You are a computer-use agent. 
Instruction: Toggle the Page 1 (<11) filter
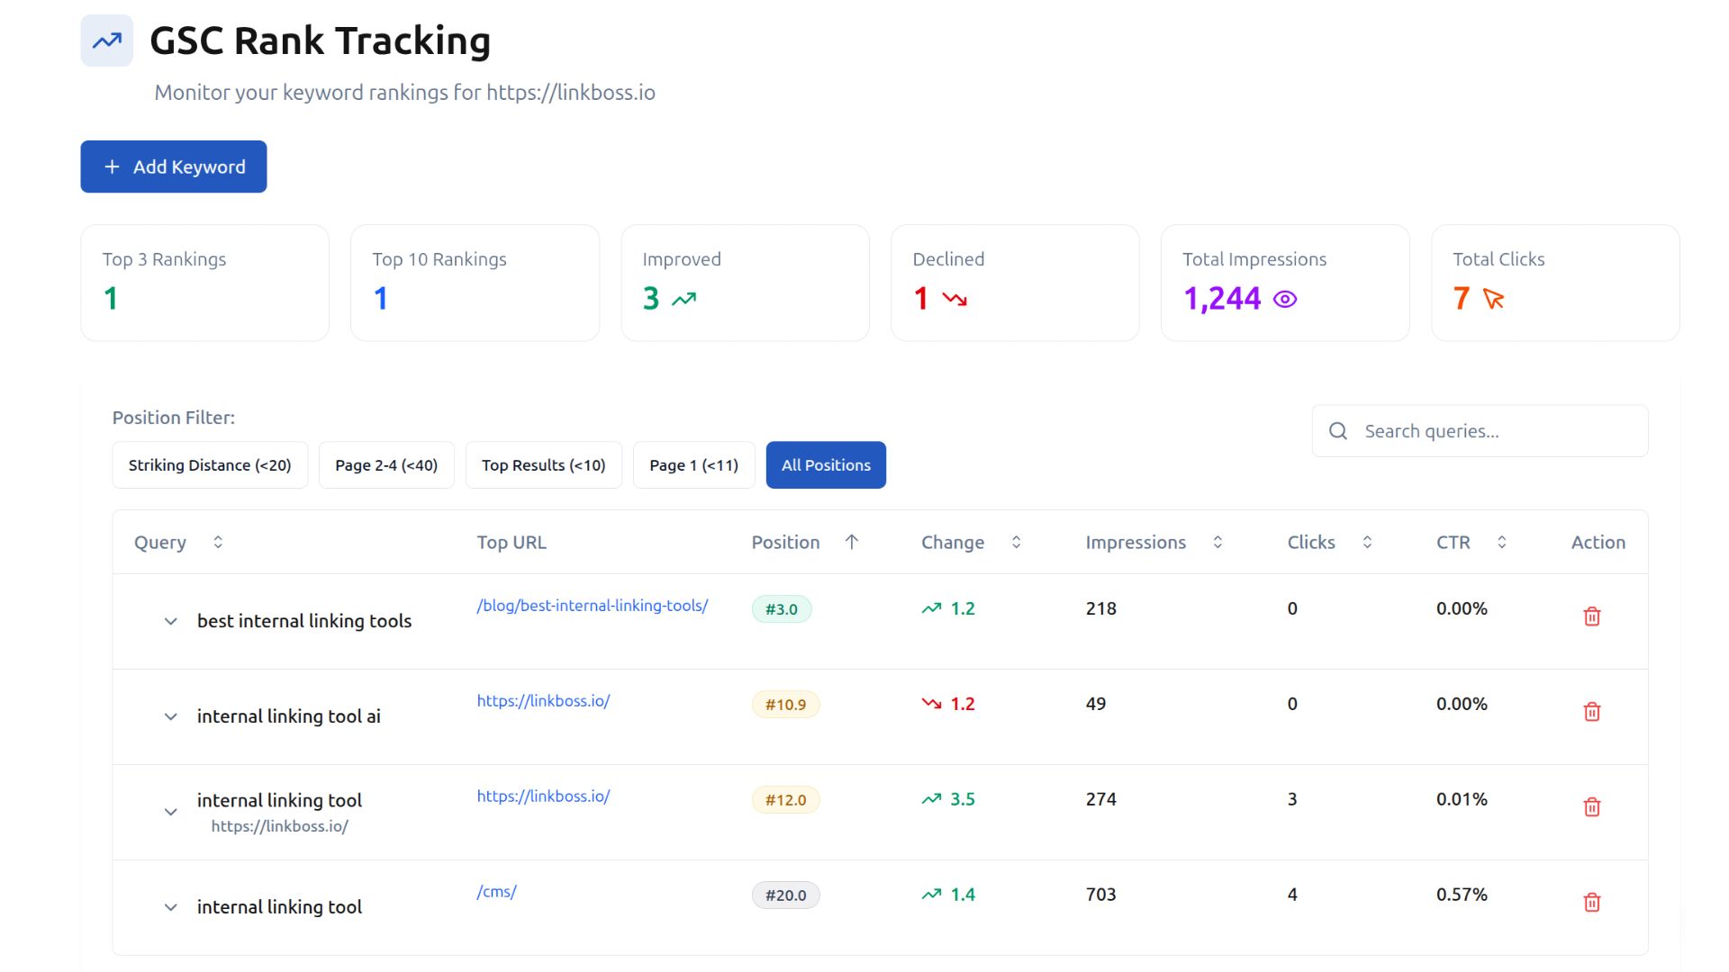[693, 464]
